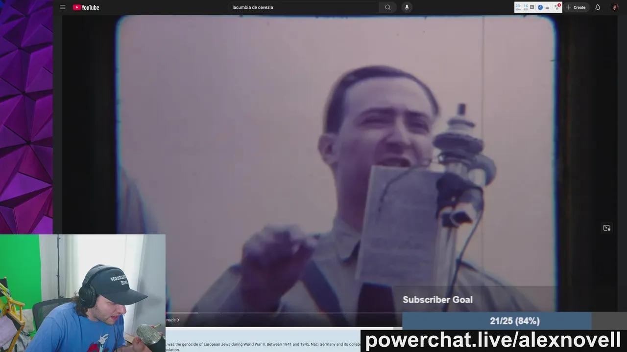Click the '23' stat in the extension bar

[x=518, y=6]
